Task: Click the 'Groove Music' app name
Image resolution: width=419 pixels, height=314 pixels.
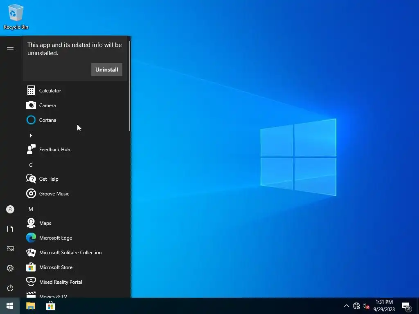Action: (x=54, y=193)
